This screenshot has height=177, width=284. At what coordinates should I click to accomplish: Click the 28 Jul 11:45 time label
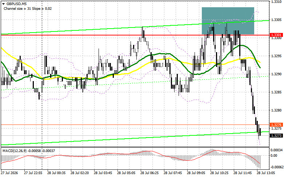pyautogui.click(x=242, y=173)
